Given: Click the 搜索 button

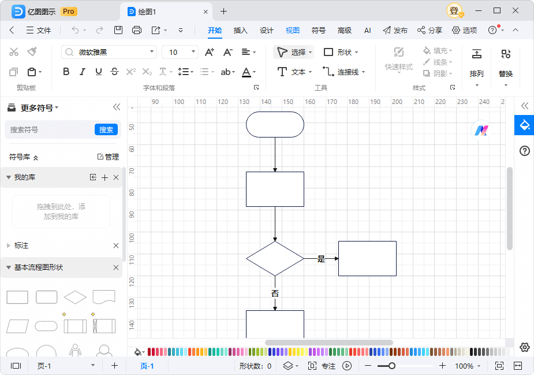Looking at the screenshot, I should click(x=106, y=129).
